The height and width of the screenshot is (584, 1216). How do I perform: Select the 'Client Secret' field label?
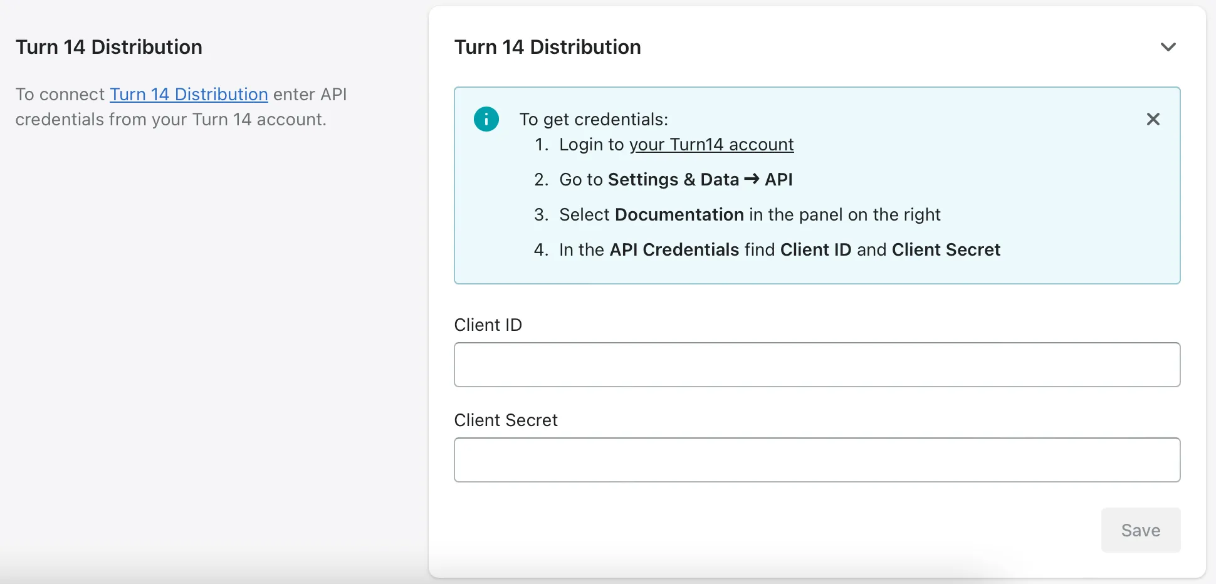[x=505, y=420]
